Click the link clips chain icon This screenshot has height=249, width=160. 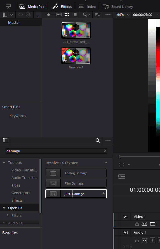tap(28, 15)
